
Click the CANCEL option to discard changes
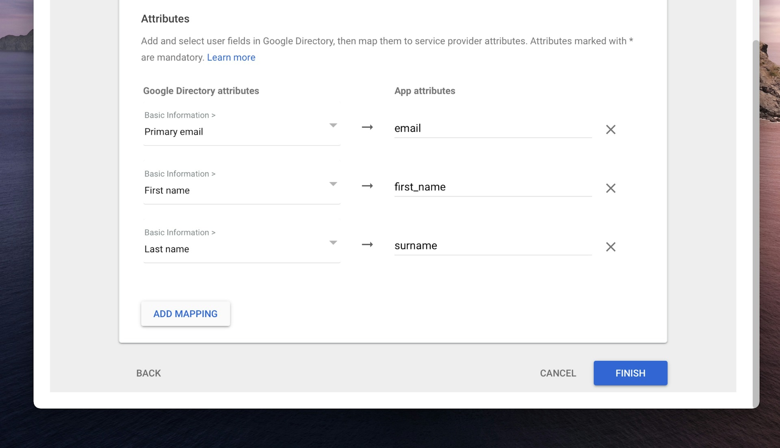(x=558, y=373)
